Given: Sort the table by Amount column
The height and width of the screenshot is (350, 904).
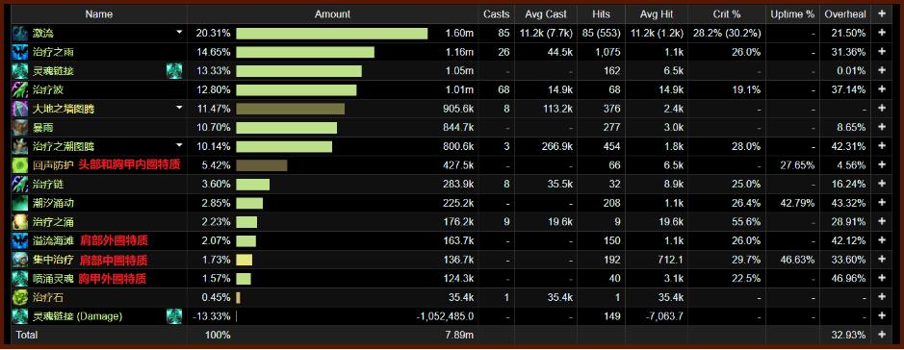Looking at the screenshot, I should (333, 13).
